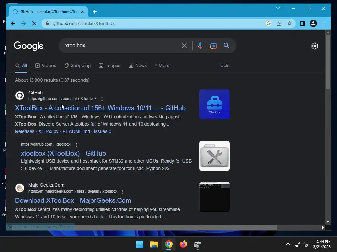Screen dimensions: 337x252
Task: Submit search with magnifier icon
Action: coord(226,45)
